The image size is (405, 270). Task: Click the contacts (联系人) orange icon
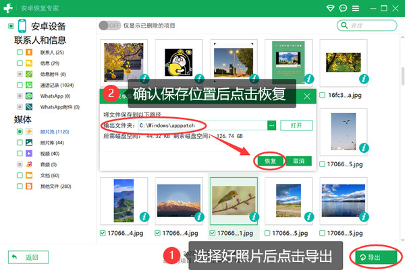click(29, 53)
